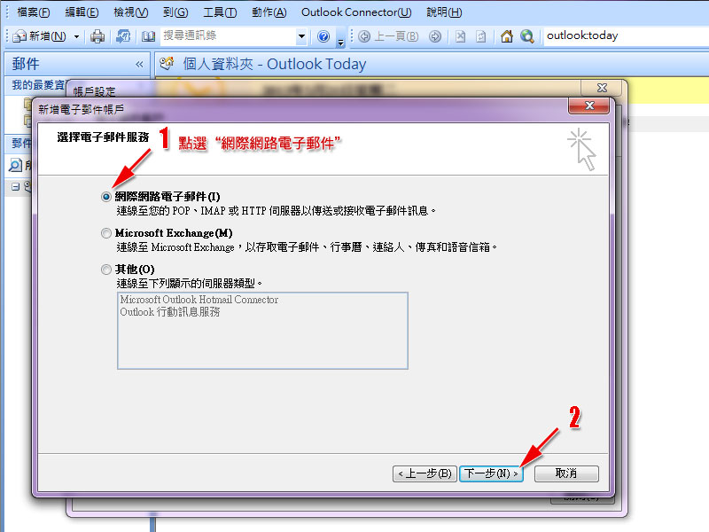The image size is (709, 532).
Task: Open the Outlook Connector menu
Action: coord(356,12)
